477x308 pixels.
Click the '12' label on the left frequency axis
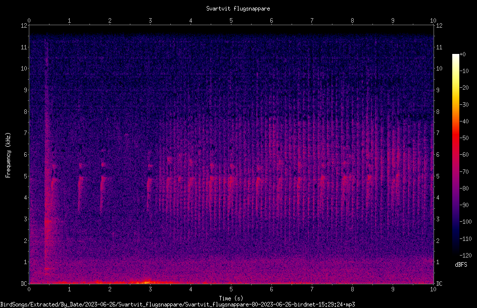[x=24, y=26]
